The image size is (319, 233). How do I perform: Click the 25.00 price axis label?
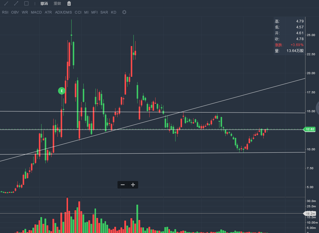311,35
